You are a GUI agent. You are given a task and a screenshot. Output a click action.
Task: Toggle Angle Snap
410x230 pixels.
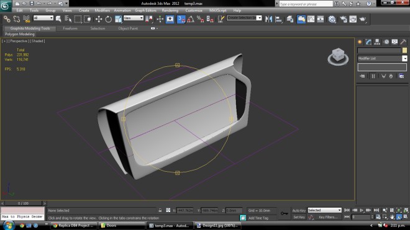click(x=191, y=19)
